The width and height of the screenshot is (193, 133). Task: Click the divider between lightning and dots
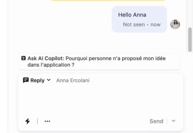(37, 121)
